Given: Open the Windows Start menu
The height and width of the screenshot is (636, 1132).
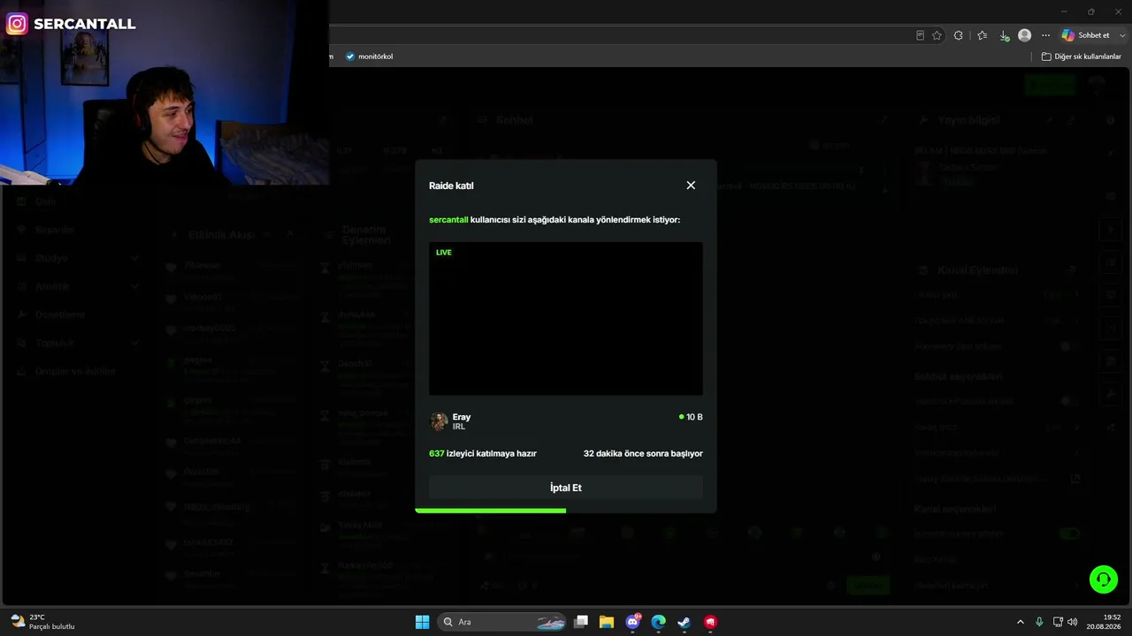Looking at the screenshot, I should (x=422, y=622).
